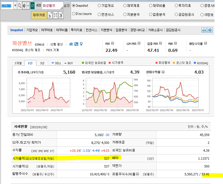Click the 주가추이 price chart
The height and width of the screenshot is (184, 223).
click(x=48, y=93)
